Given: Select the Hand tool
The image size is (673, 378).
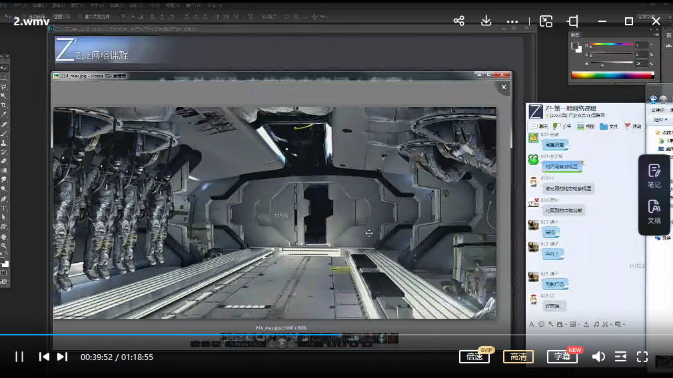Looking at the screenshot, I should point(4,236).
